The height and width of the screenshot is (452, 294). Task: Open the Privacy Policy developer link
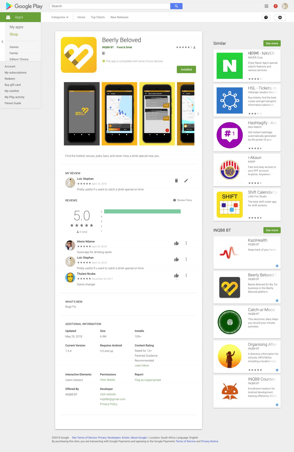[108, 404]
